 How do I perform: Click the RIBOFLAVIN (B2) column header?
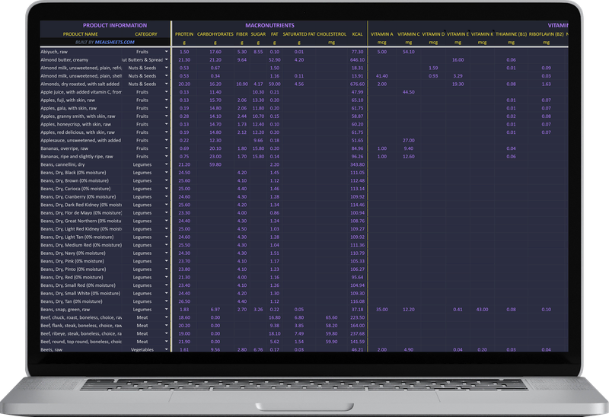pyautogui.click(x=546, y=34)
